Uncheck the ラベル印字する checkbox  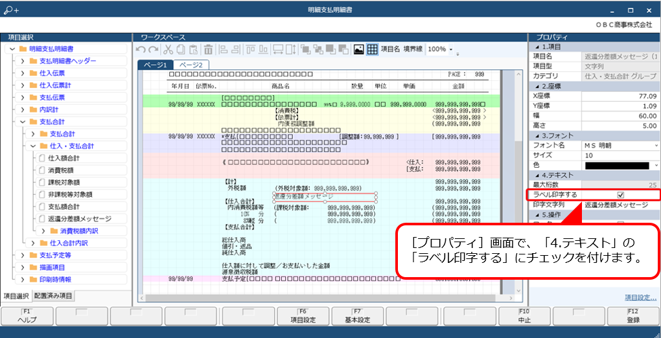[x=620, y=195]
